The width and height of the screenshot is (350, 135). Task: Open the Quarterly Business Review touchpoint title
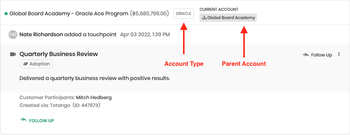59,54
